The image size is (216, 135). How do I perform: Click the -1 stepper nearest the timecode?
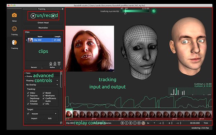click(x=179, y=123)
